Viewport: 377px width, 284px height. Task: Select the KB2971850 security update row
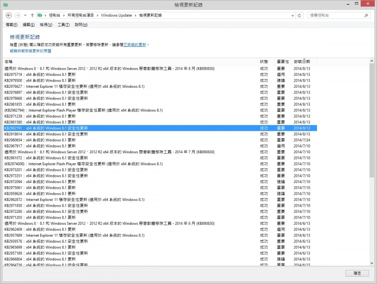tap(160, 206)
